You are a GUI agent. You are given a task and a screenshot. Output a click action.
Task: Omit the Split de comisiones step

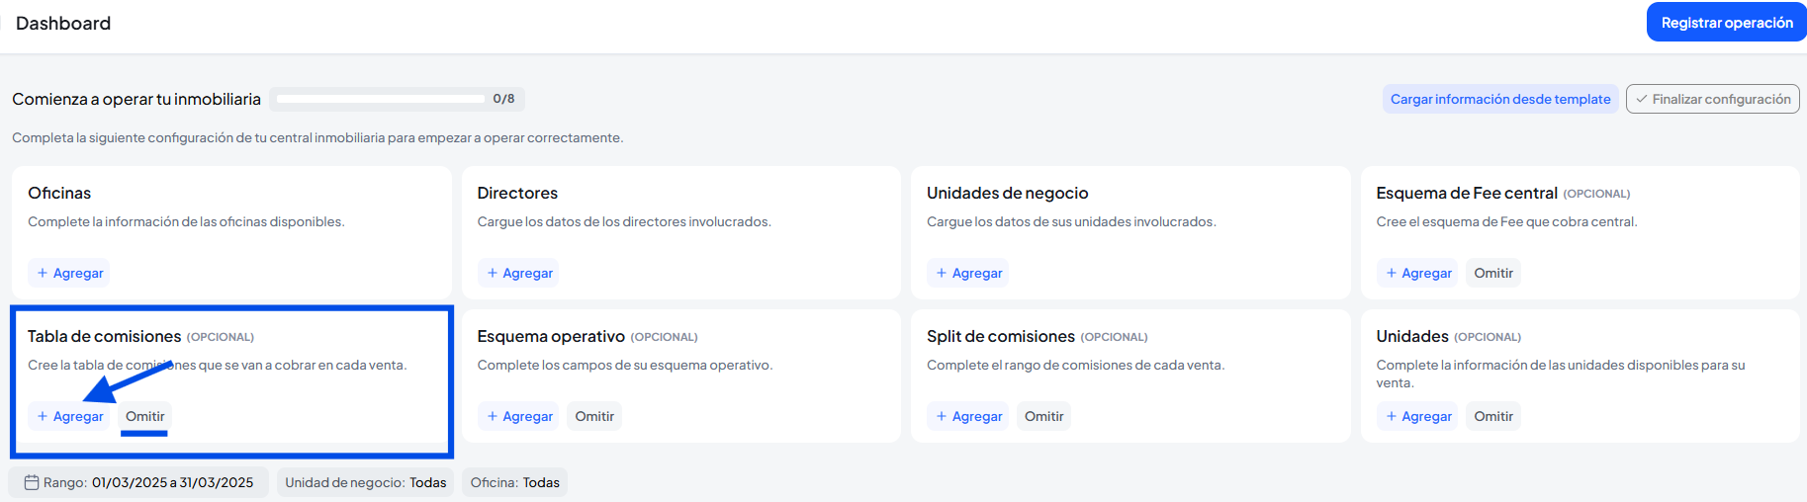[x=1043, y=416]
